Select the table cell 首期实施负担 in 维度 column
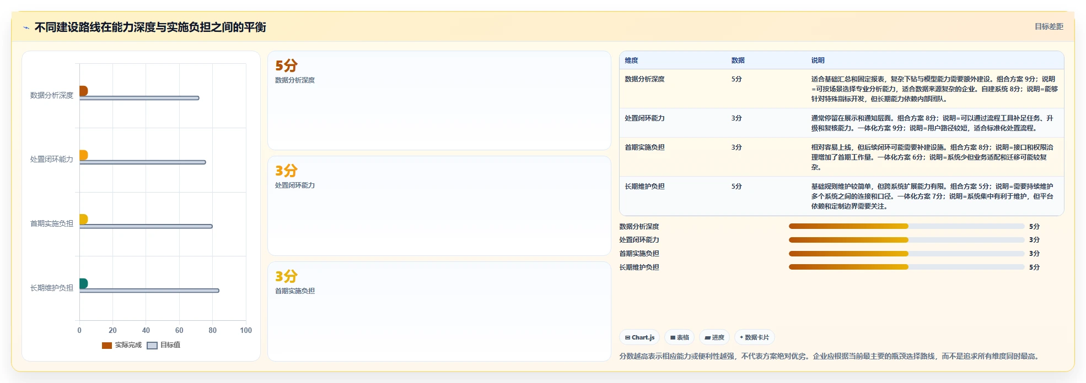 click(x=644, y=147)
